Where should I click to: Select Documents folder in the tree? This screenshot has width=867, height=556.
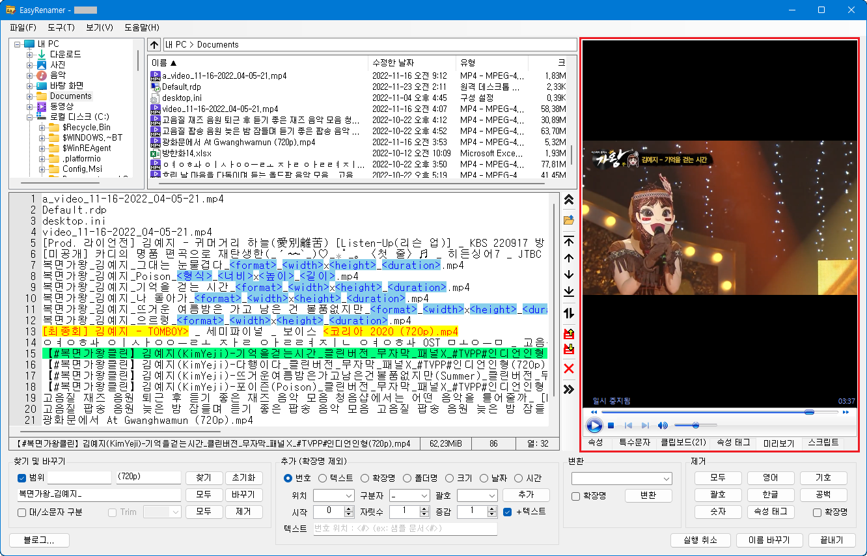(71, 96)
